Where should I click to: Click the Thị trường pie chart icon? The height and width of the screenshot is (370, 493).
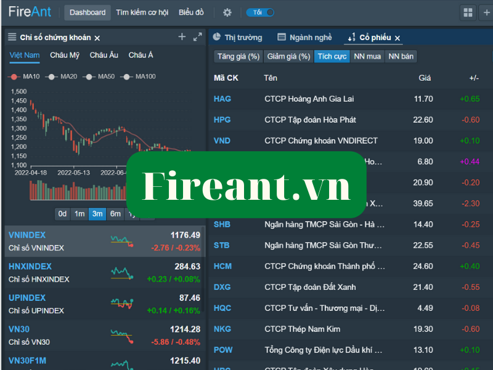pos(217,37)
